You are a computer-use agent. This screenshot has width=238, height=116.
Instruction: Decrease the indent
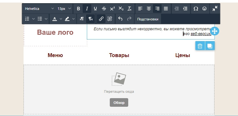pos(177,9)
